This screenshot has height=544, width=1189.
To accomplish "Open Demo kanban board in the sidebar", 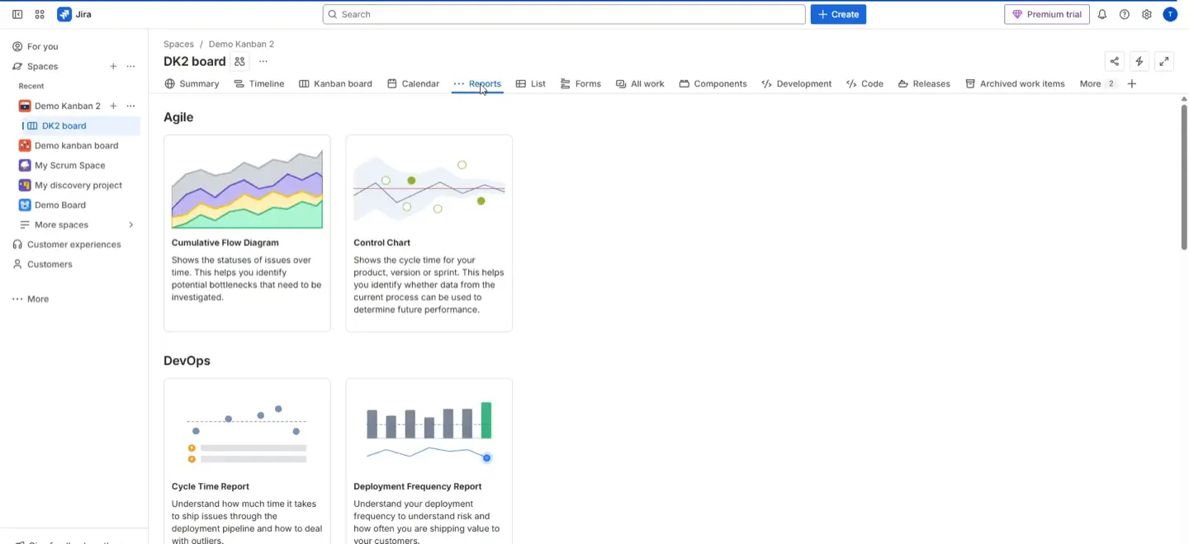I will click(x=76, y=145).
